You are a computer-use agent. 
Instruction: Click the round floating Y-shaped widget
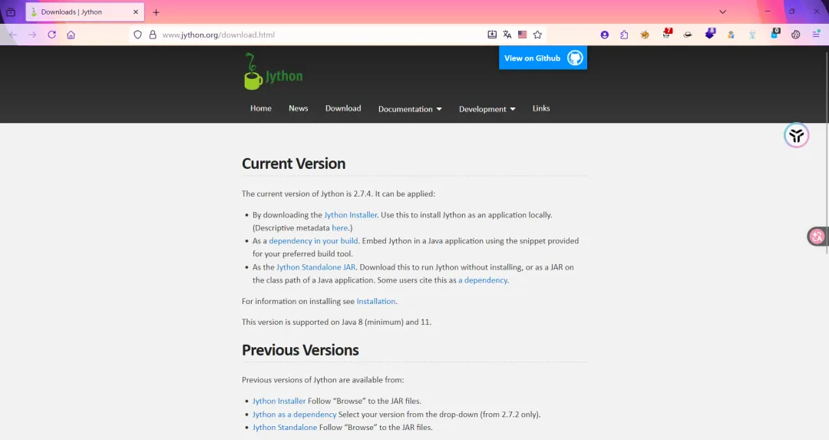[796, 135]
